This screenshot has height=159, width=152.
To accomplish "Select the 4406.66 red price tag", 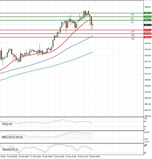I will [147, 37].
